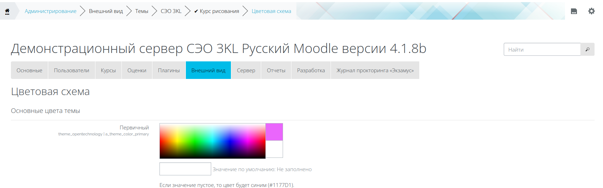Click Значение по умолчанию text
Viewport: 603px width, 188px height.
pyautogui.click(x=262, y=169)
